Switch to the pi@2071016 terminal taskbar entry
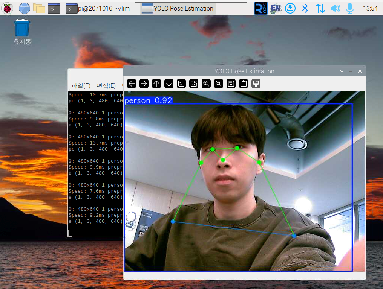 click(x=98, y=9)
